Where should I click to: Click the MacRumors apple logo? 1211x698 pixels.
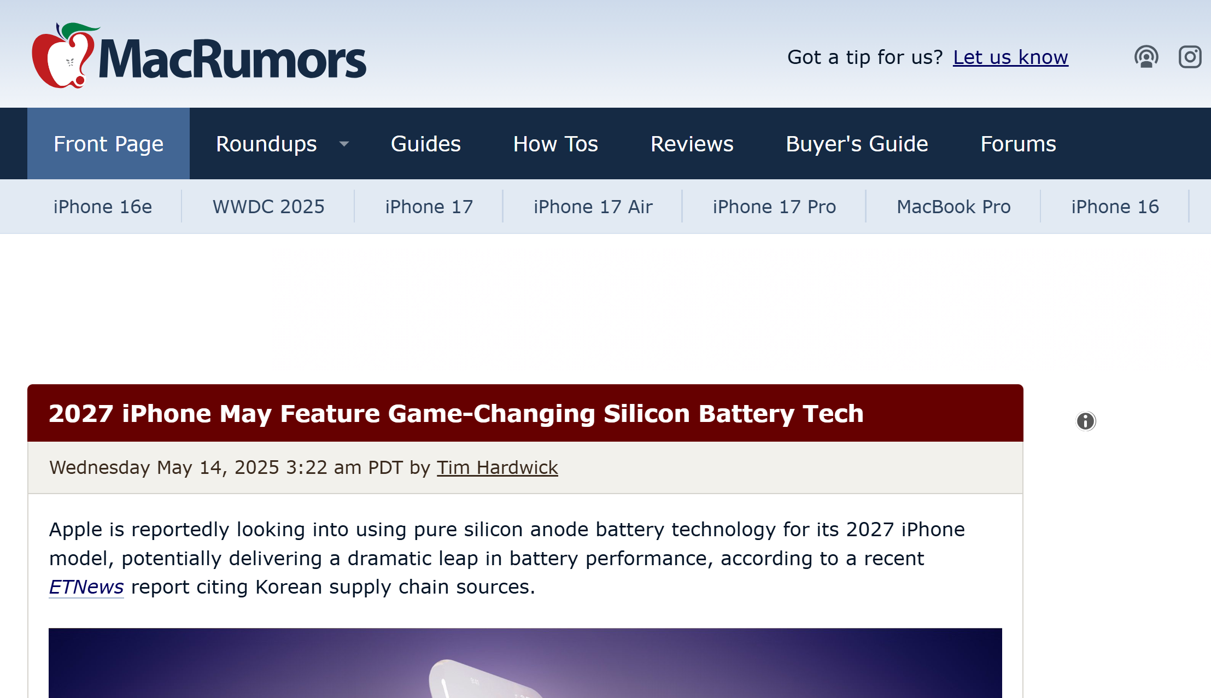(63, 56)
